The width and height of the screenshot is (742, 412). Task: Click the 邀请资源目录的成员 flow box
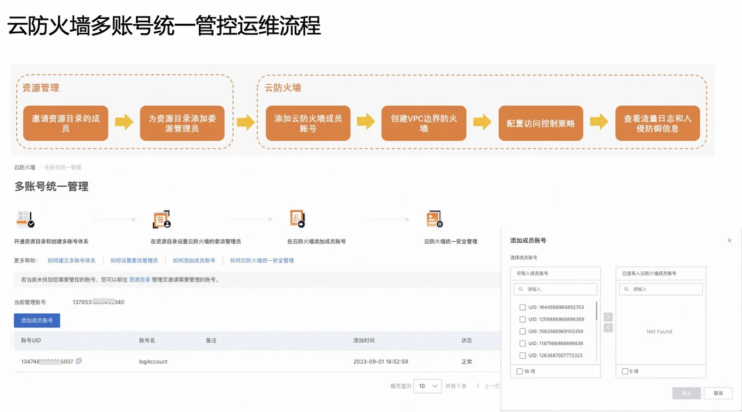[66, 123]
